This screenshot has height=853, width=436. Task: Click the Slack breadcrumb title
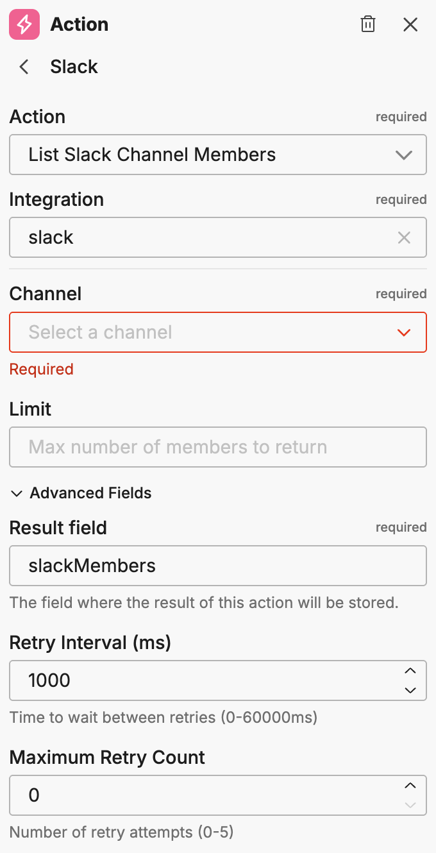74,67
